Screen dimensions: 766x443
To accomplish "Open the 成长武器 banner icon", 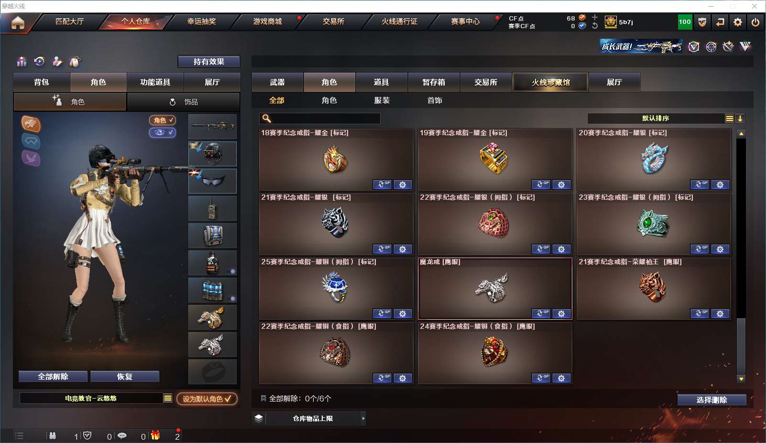I will [x=641, y=46].
